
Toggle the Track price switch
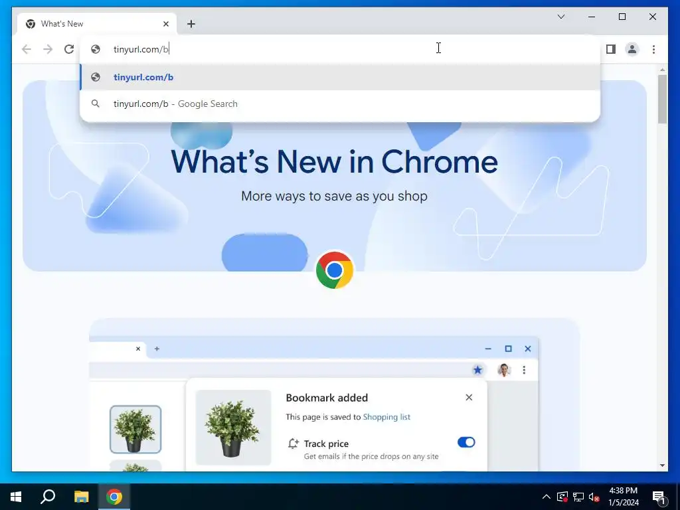[x=466, y=442]
